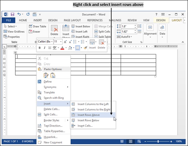Toggle Italic in the mini toolbar
The image size is (188, 146).
coord(44,48)
